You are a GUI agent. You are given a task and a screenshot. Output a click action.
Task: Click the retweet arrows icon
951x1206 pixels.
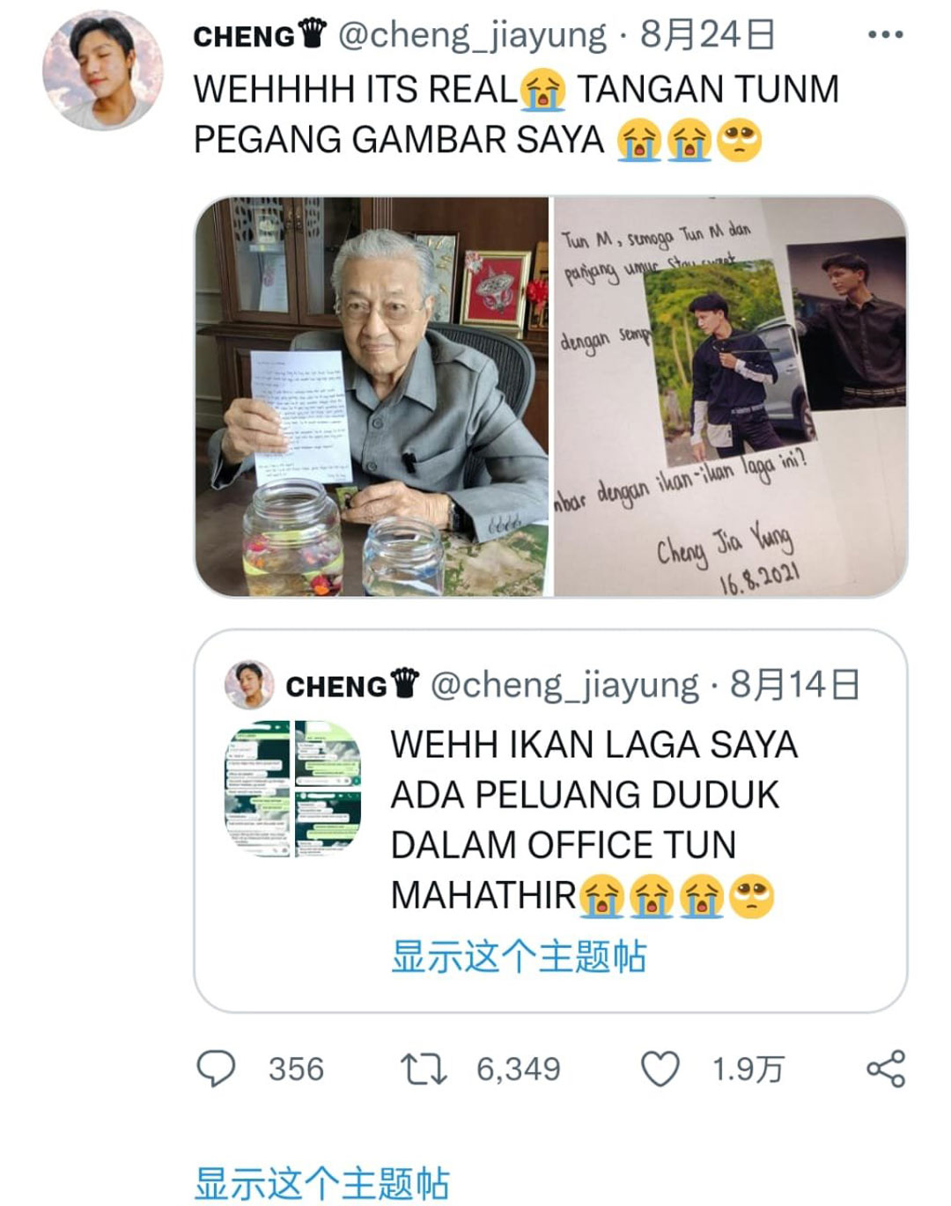tap(424, 1070)
